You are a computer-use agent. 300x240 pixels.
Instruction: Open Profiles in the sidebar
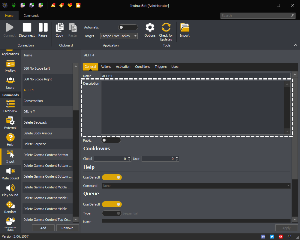[x=10, y=66]
